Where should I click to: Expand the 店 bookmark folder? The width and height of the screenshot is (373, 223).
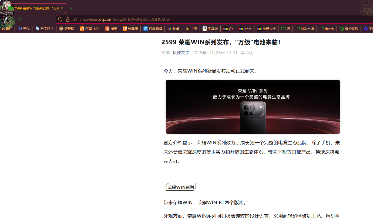click(285, 29)
